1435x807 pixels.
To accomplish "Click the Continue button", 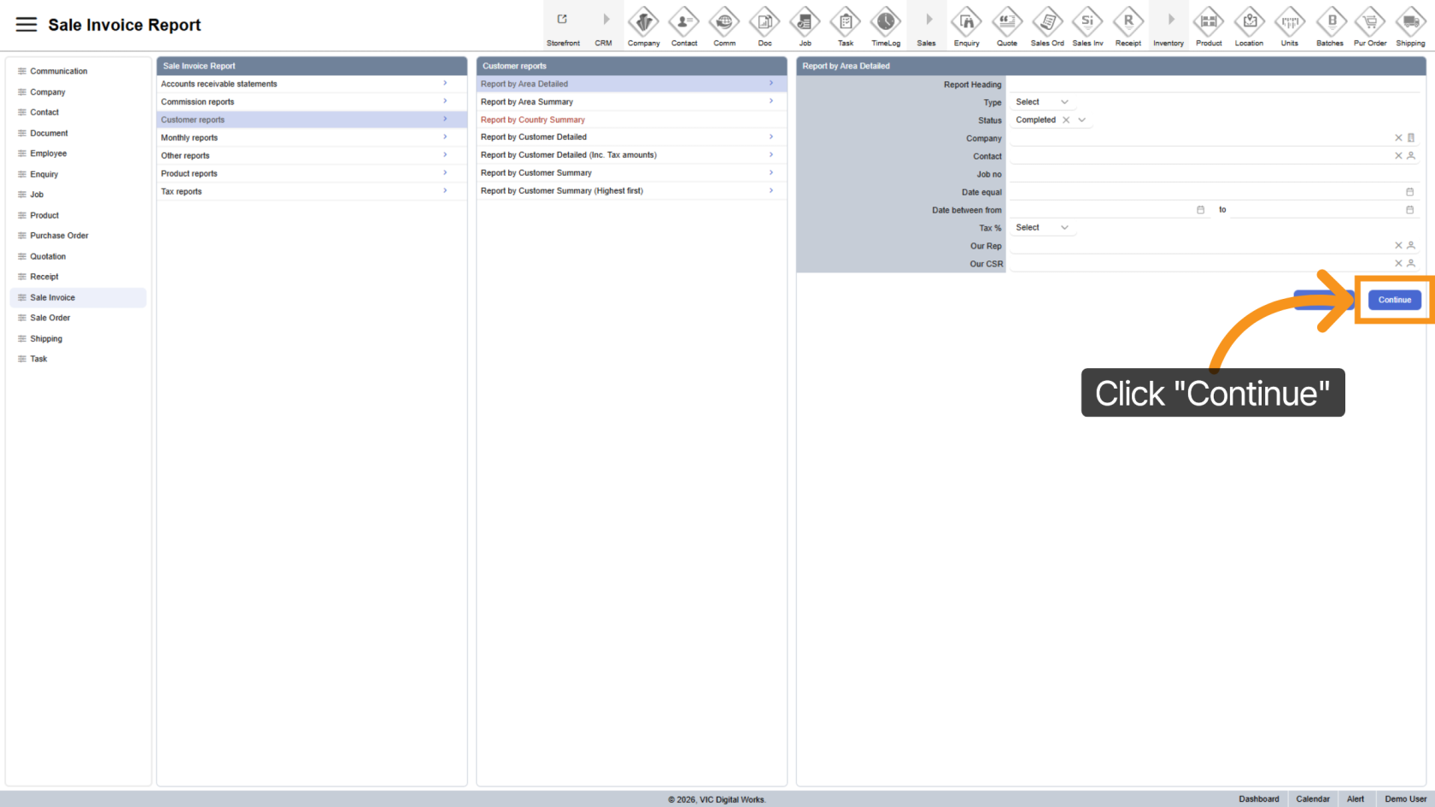I will point(1394,300).
